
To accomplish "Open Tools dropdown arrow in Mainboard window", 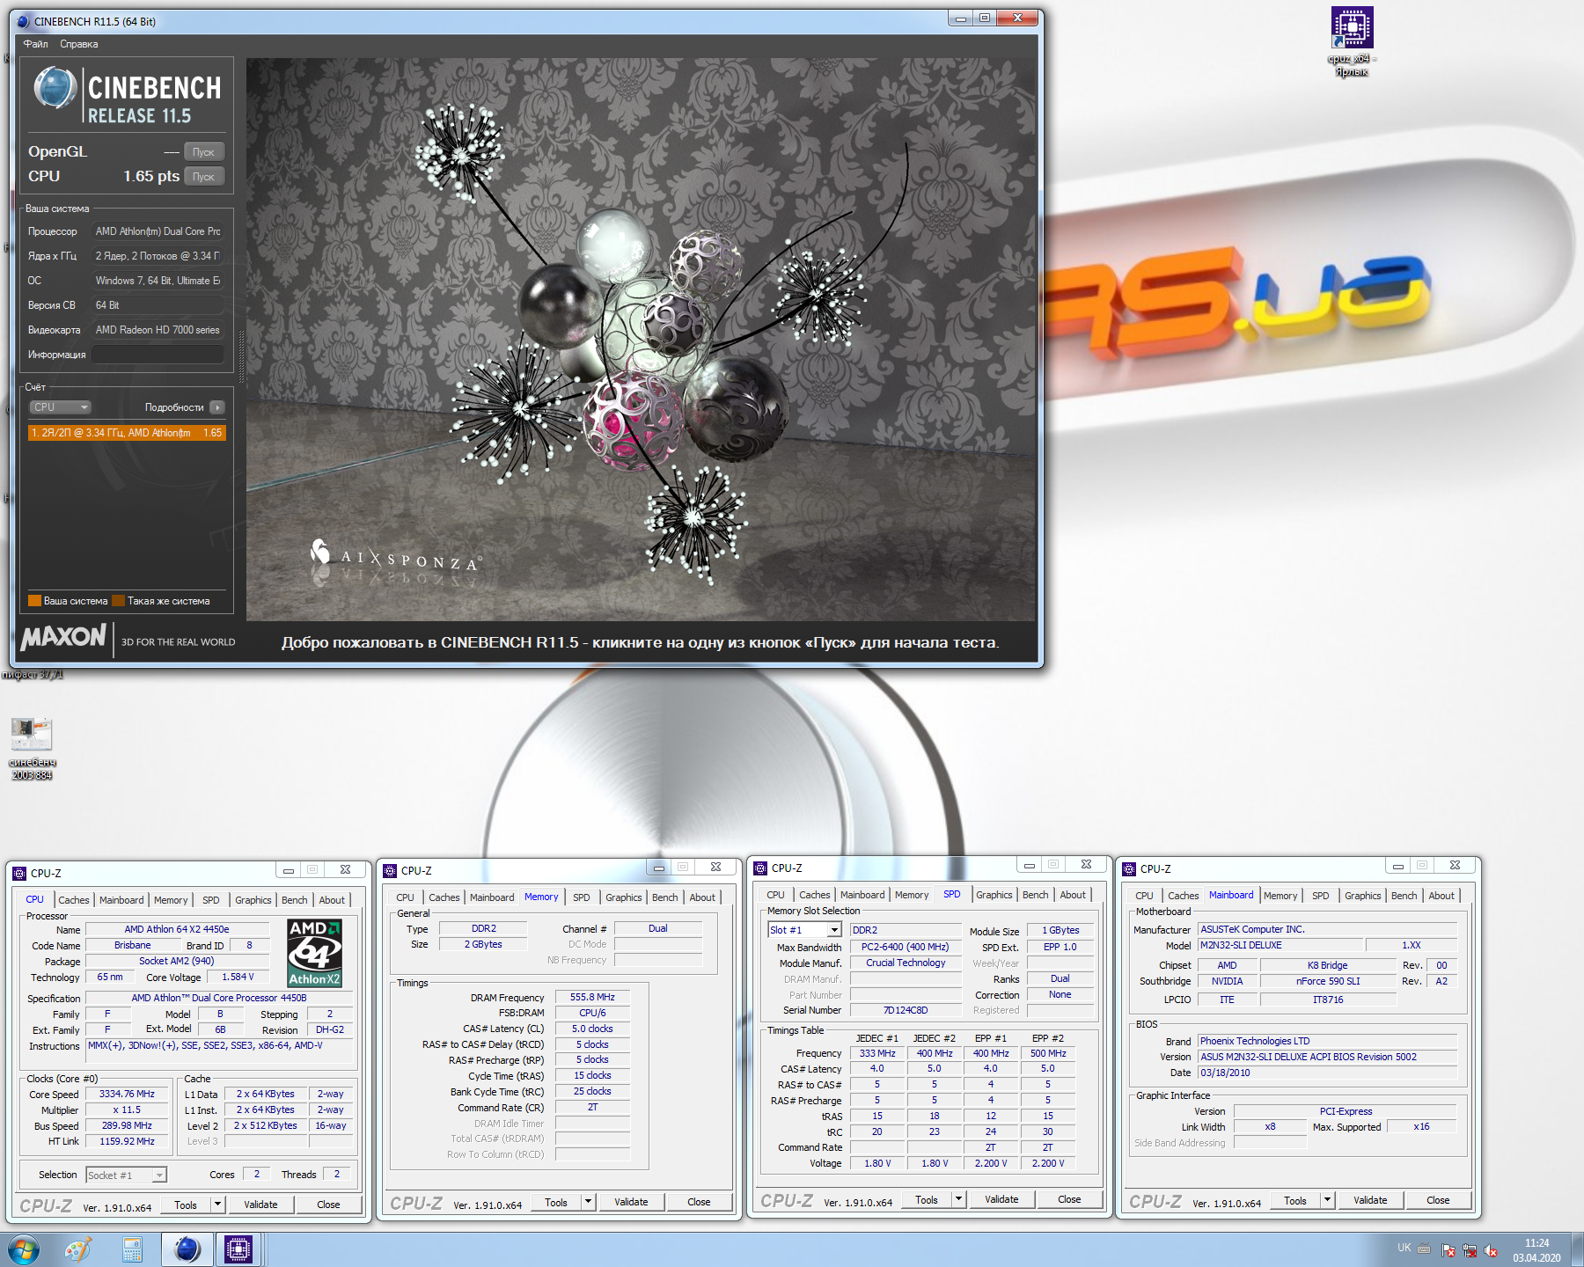I will [x=1328, y=1200].
